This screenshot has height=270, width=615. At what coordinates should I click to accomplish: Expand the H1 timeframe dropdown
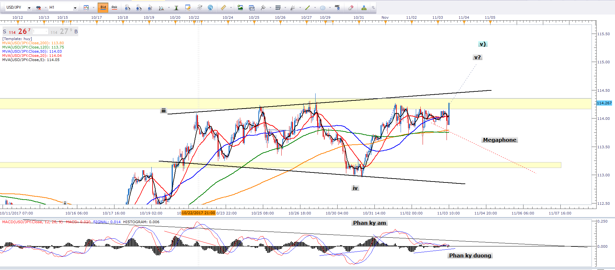point(75,8)
